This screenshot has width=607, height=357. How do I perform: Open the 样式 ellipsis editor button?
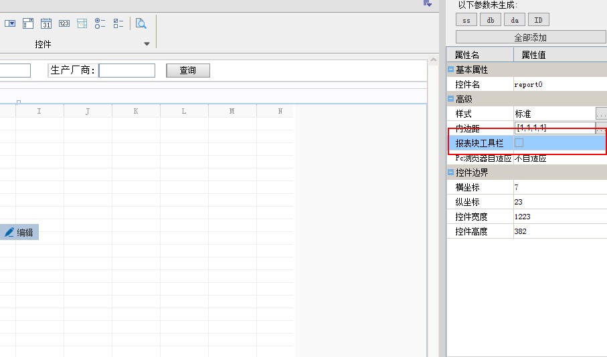[601, 114]
